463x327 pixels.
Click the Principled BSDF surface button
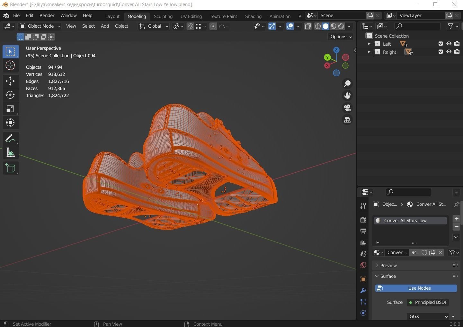click(428, 302)
